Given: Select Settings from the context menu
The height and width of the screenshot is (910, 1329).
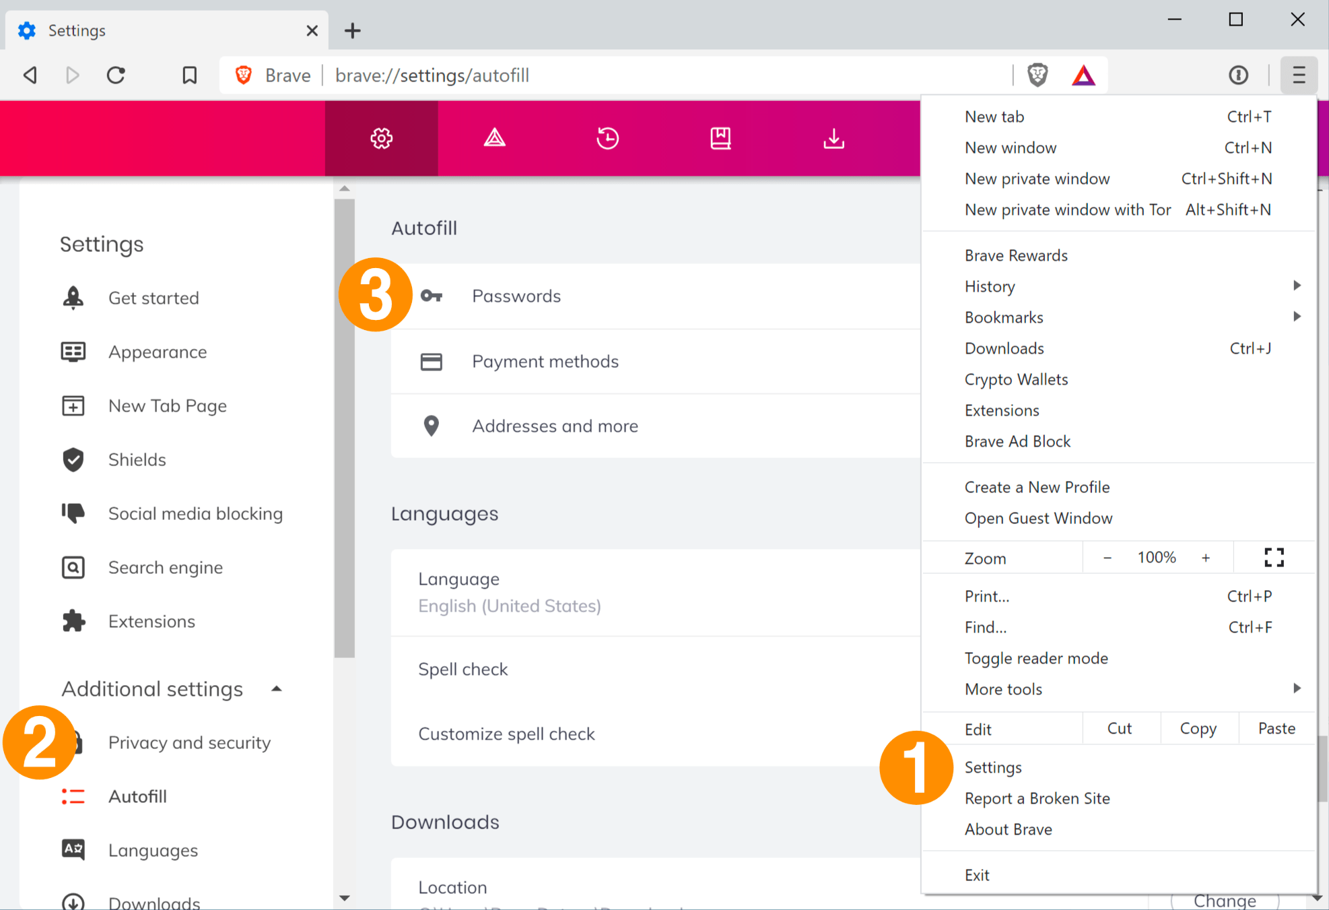Looking at the screenshot, I should (994, 767).
